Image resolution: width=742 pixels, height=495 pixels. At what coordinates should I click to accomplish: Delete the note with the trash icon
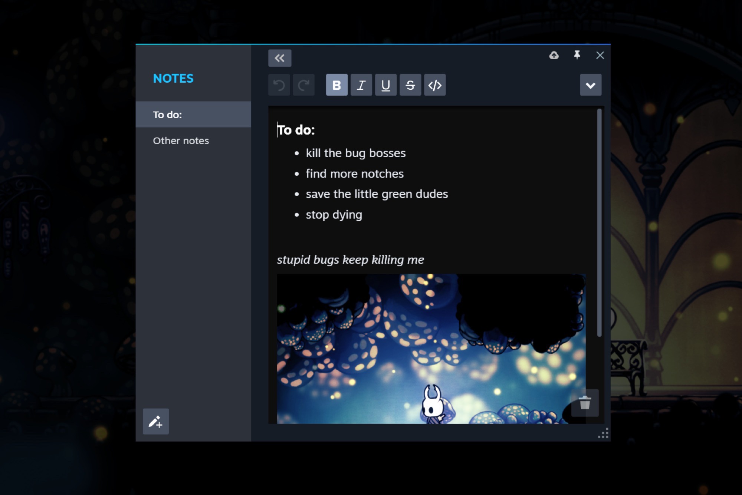(585, 403)
